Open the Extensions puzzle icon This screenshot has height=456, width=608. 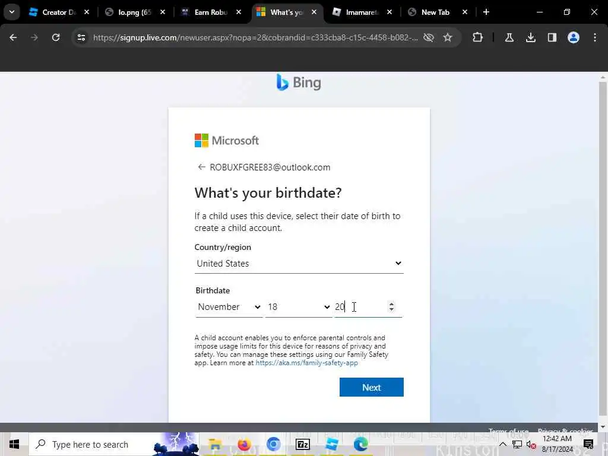[x=478, y=37]
